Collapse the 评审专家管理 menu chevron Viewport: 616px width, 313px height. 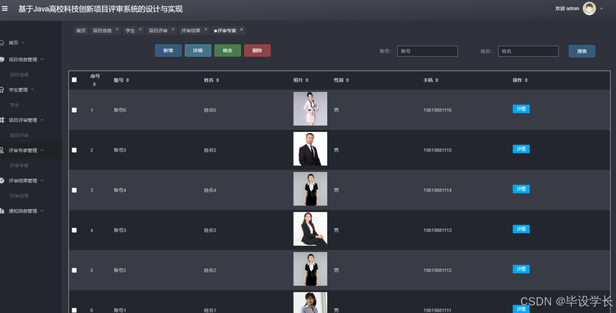tap(42, 150)
